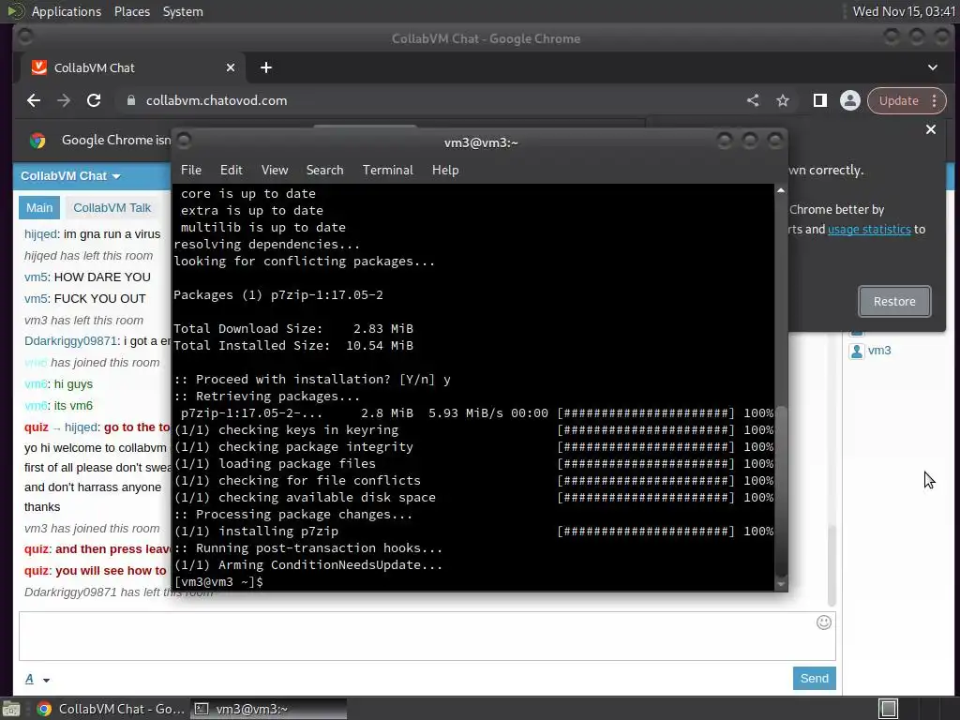Expand Chrome tab search chevron
This screenshot has height=720, width=960.
[933, 67]
